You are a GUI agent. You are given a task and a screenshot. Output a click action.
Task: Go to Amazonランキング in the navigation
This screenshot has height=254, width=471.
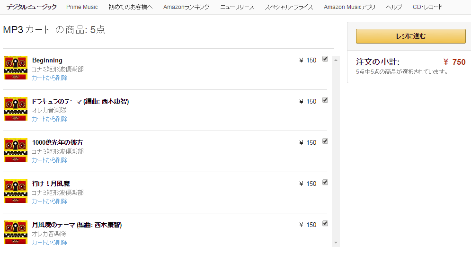186,7
